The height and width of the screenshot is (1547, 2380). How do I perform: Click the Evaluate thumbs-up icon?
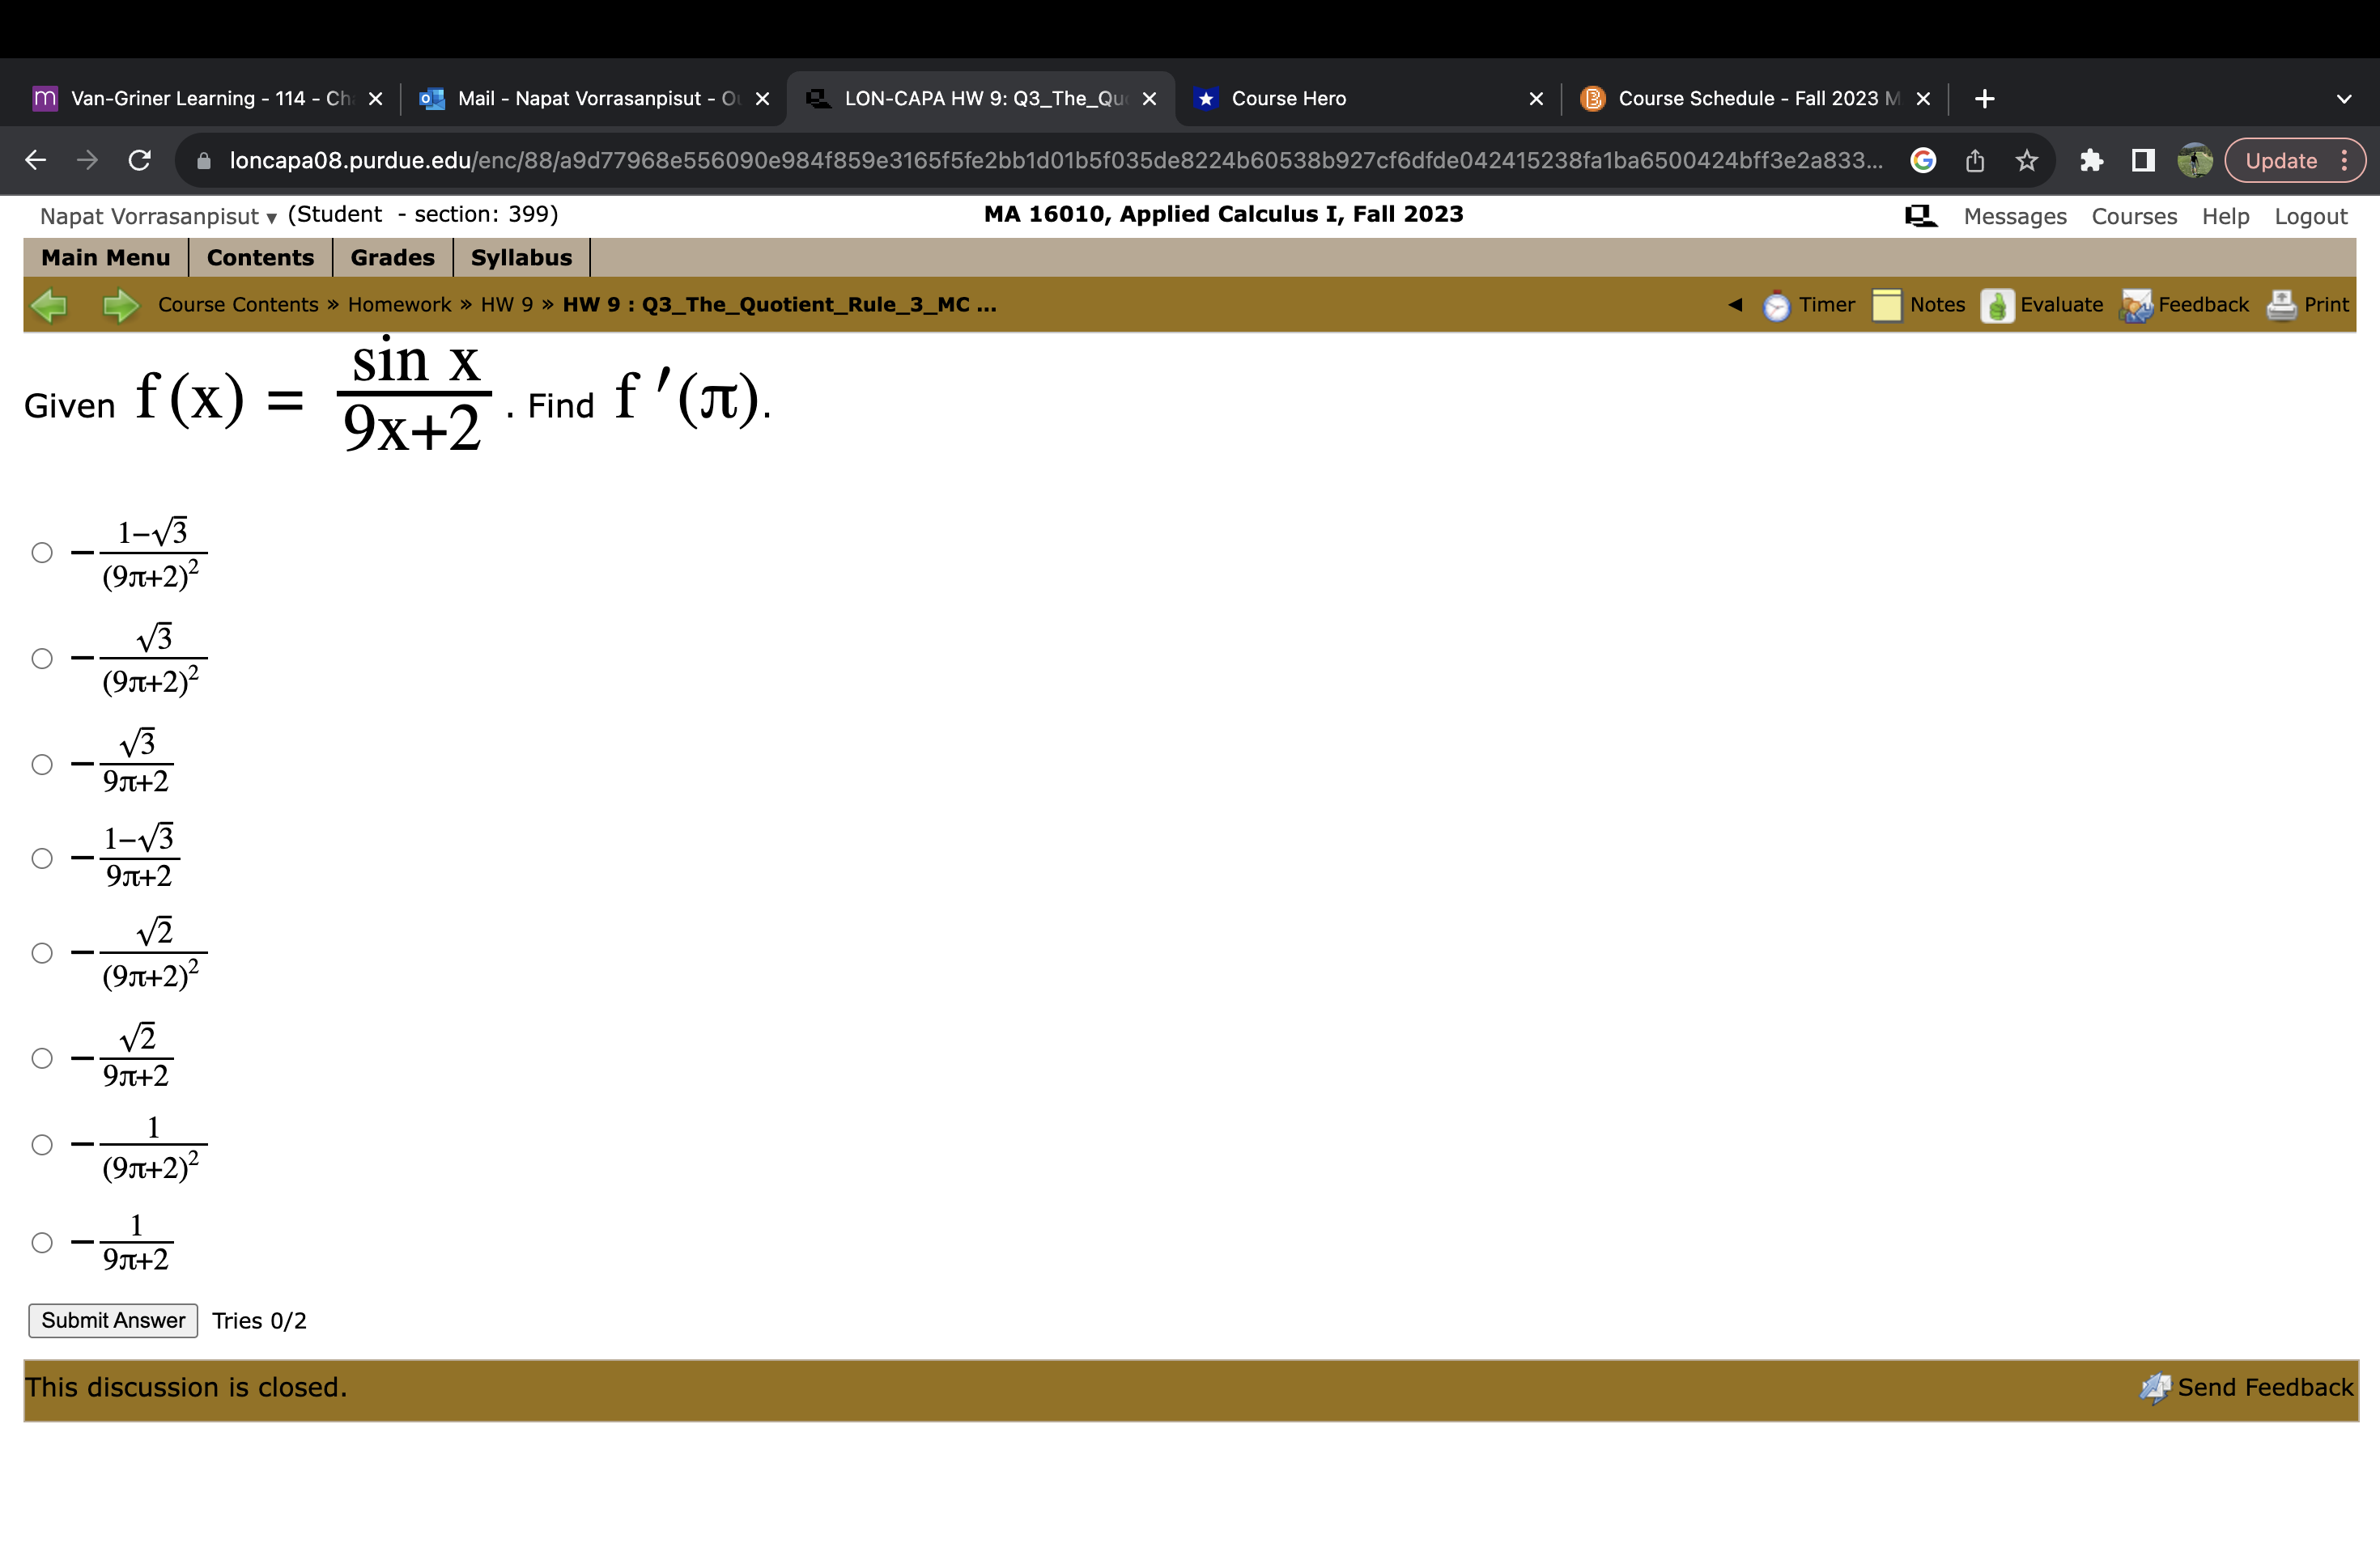click(x=1997, y=306)
